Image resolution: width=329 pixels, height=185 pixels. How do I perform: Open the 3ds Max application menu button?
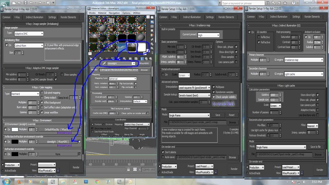point(4,3)
